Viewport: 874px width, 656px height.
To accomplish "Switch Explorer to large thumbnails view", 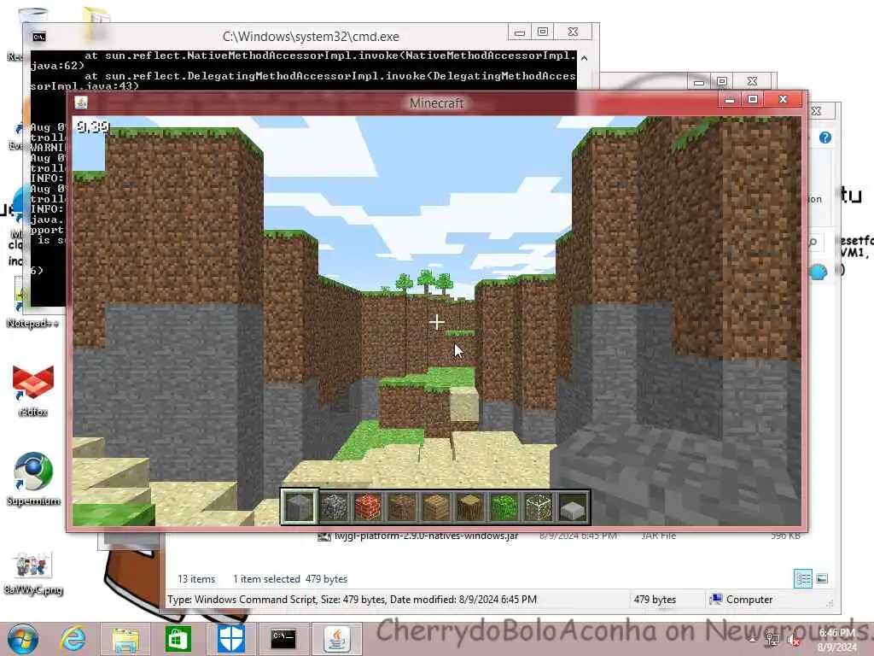I will pos(822,578).
